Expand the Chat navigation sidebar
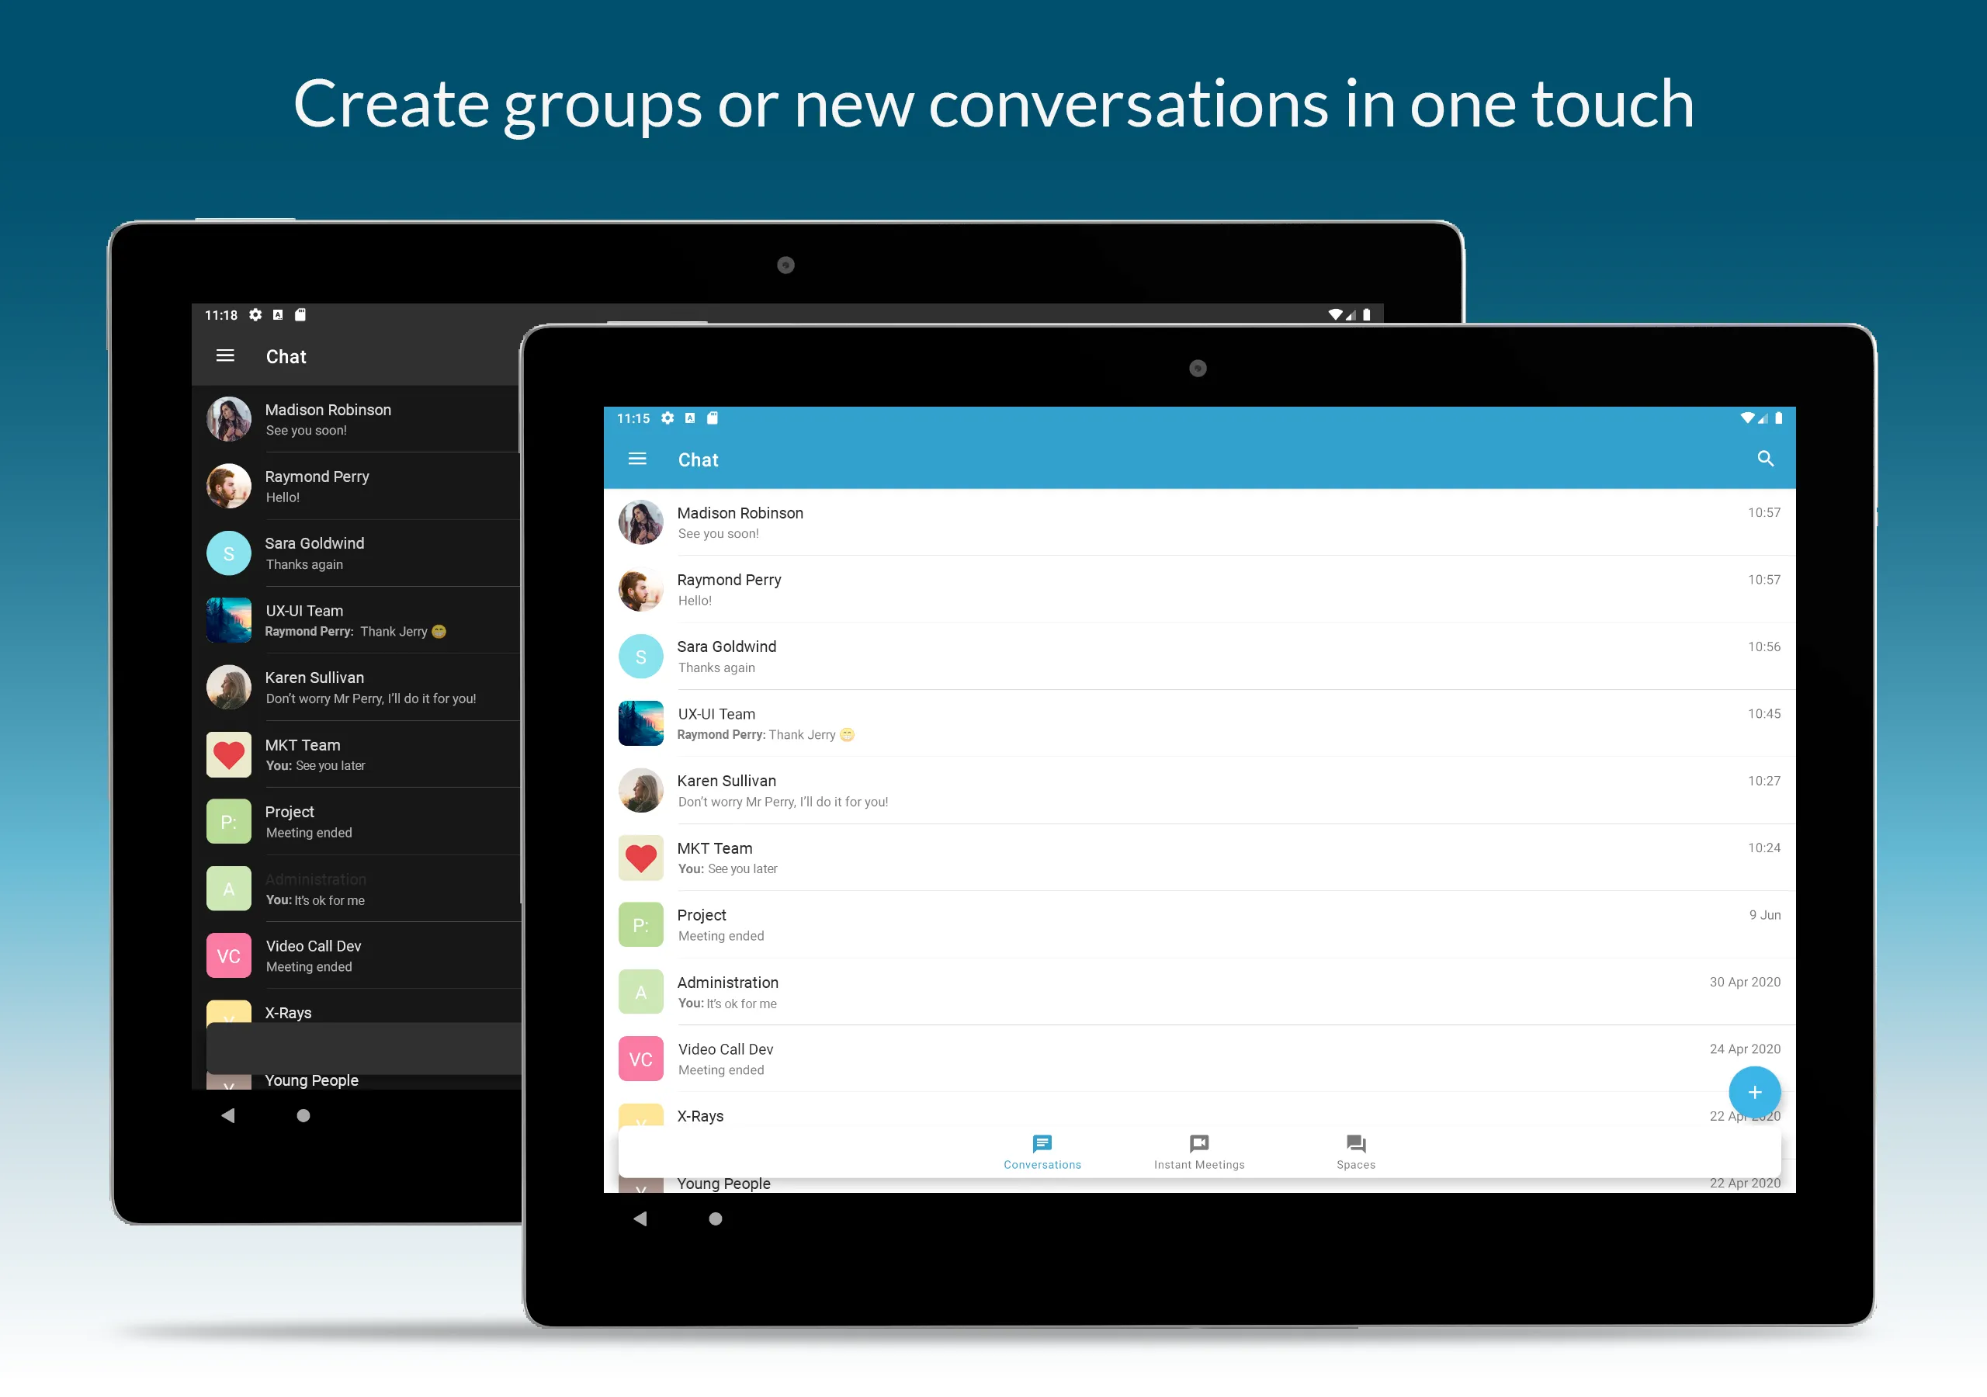 (640, 459)
